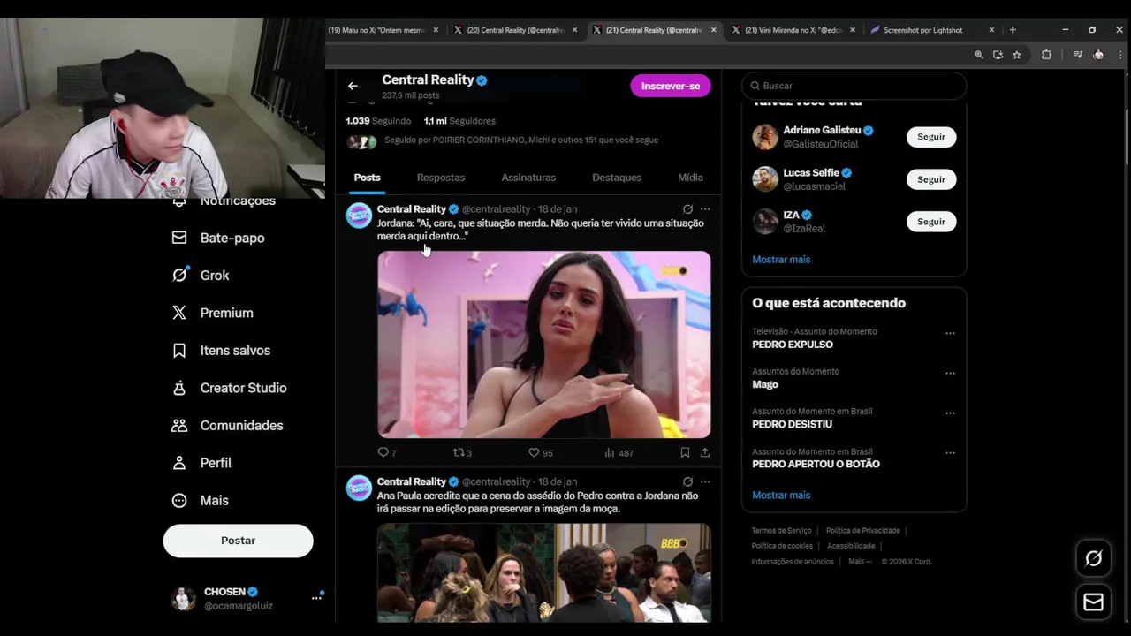Image resolution: width=1131 pixels, height=636 pixels.
Task: Select the Destaques tab
Action: tap(617, 178)
